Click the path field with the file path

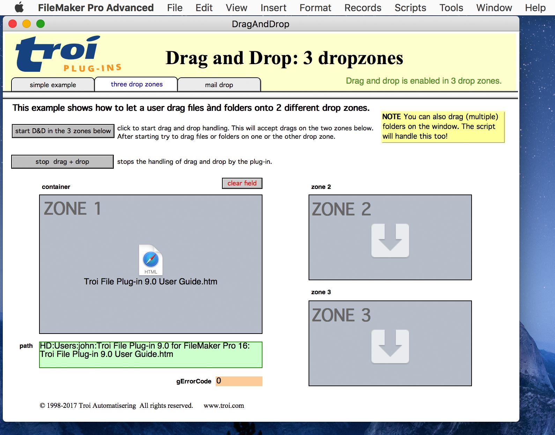pos(150,355)
